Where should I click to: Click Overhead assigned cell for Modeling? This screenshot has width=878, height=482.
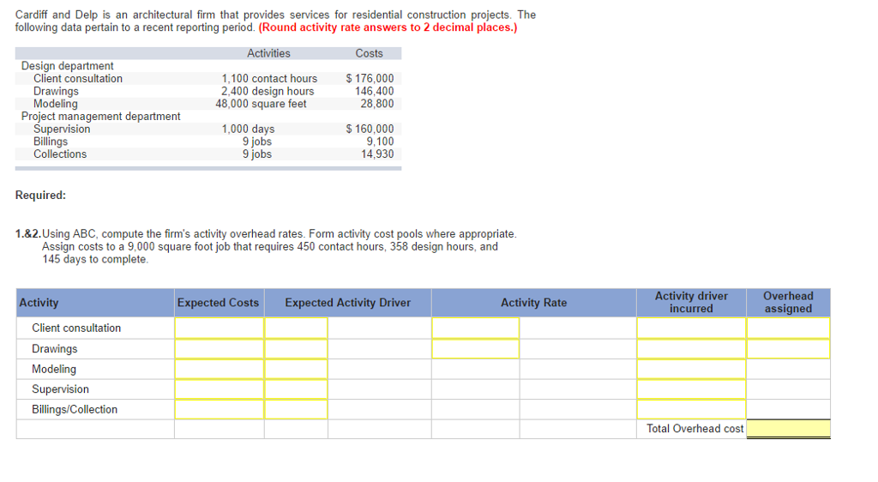(x=788, y=370)
